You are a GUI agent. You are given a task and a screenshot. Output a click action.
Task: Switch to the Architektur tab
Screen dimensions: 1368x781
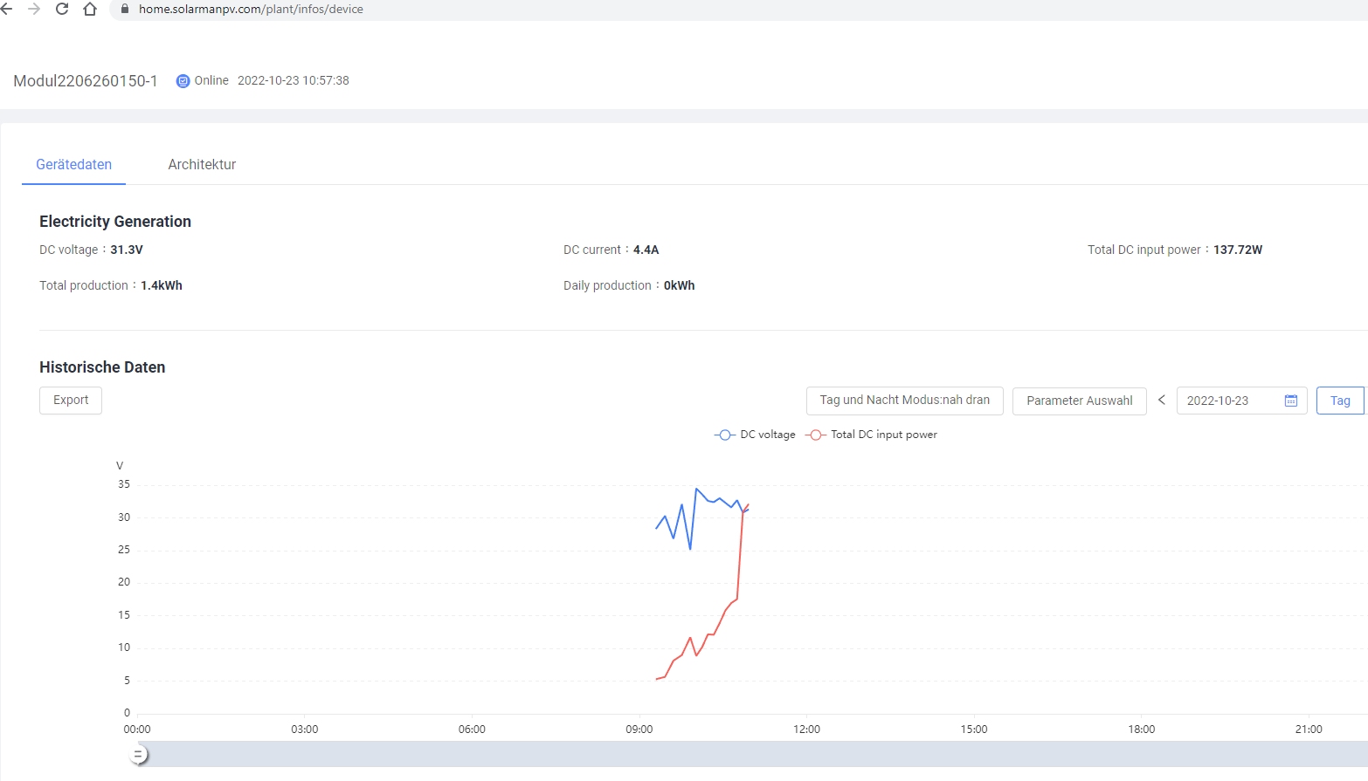202,165
